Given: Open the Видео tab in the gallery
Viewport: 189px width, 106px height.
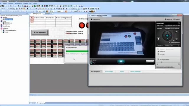Looking at the screenshot, I should (x=122, y=72).
